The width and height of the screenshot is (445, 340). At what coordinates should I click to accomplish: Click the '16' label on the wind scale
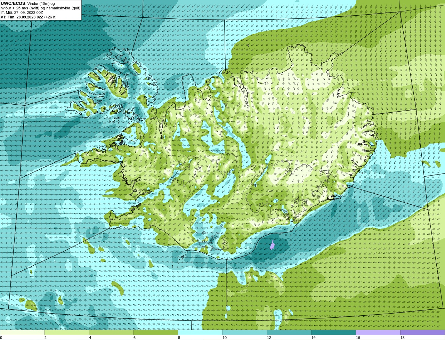click(358, 338)
